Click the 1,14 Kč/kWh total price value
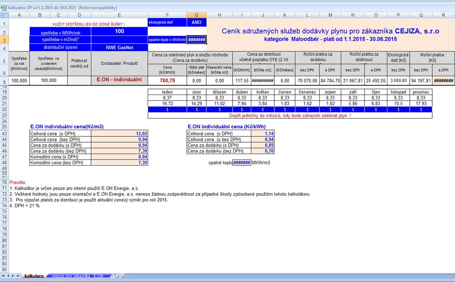The width and height of the screenshot is (455, 282). tap(262, 134)
